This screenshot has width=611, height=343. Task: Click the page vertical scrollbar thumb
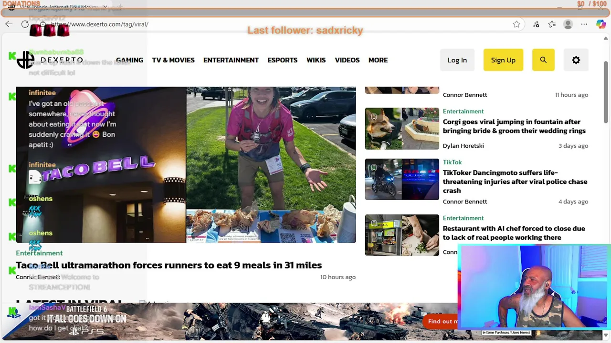(x=606, y=93)
